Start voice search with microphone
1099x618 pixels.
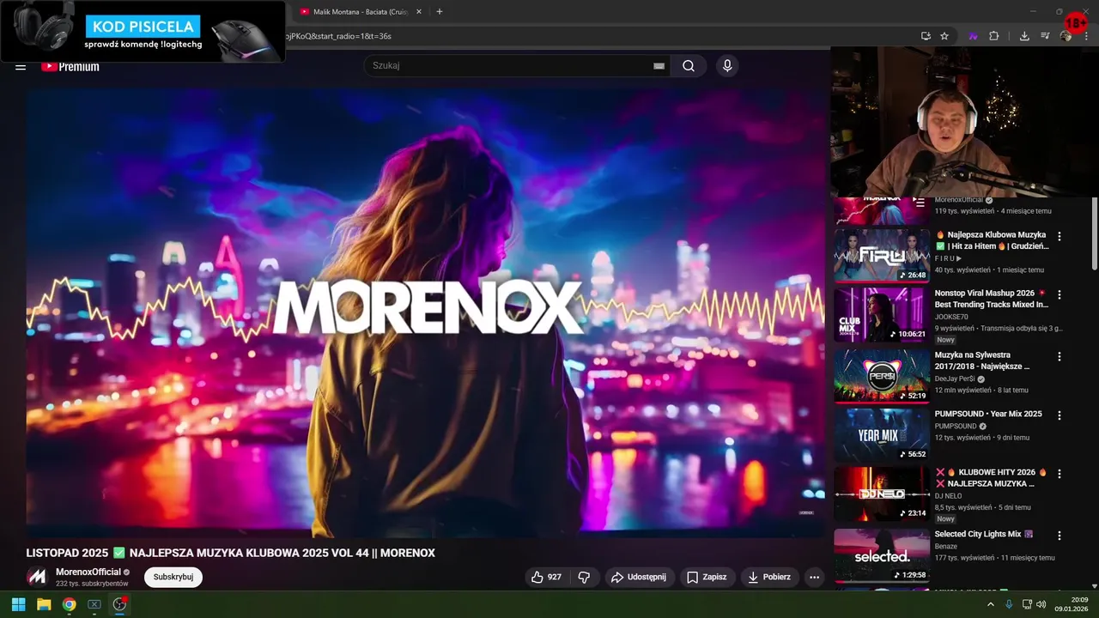727,66
